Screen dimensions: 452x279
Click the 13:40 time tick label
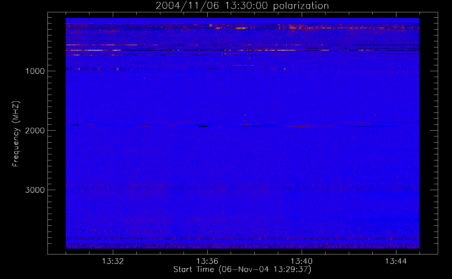point(302,261)
